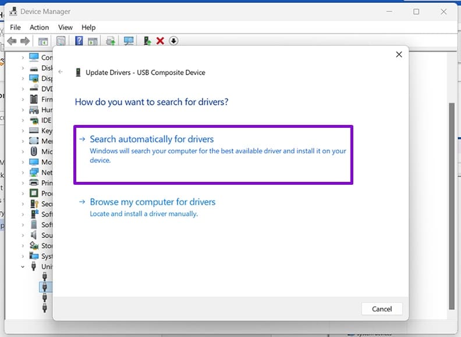
Task: Select the DVD drives icon in the tree
Action: point(34,88)
